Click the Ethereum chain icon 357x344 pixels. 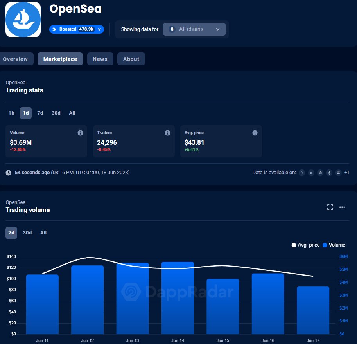[330, 173]
